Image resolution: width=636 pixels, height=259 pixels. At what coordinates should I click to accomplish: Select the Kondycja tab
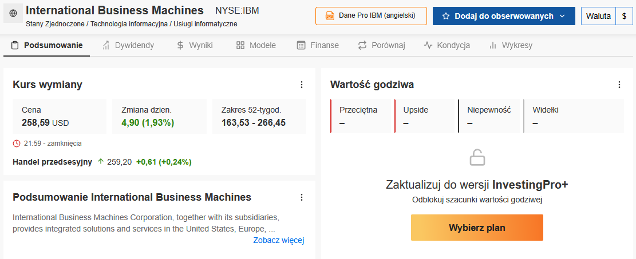pos(447,45)
